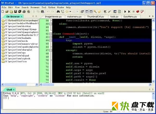Switch to the ImageViewer.py tab
The image size is (156, 114).
point(53,17)
